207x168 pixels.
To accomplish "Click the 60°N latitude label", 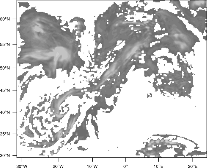I will pyautogui.click(x=5, y=19).
